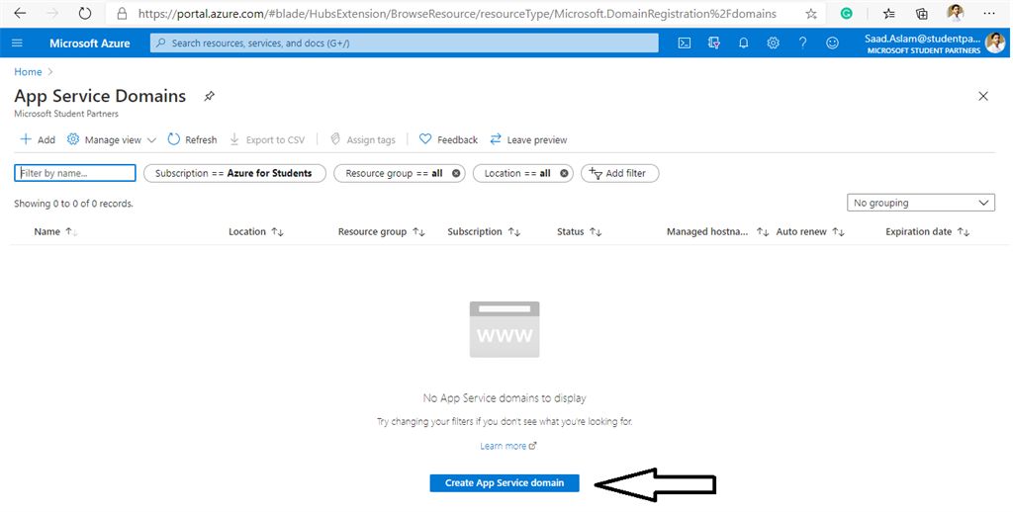Pin App Service Domains blade
Screen dimensions: 1013x512
[x=209, y=96]
